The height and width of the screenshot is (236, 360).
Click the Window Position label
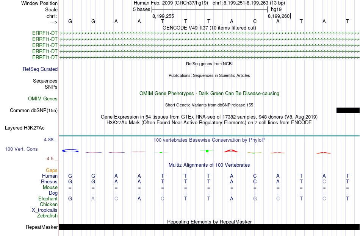(39, 3)
